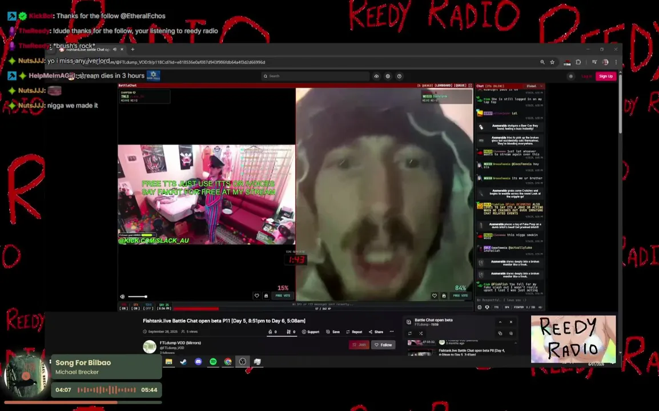Toggle SFX option under the chat

tap(507, 307)
